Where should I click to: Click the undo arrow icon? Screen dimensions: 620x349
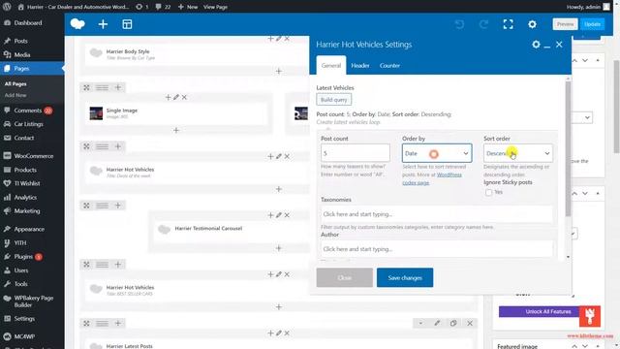(x=459, y=24)
